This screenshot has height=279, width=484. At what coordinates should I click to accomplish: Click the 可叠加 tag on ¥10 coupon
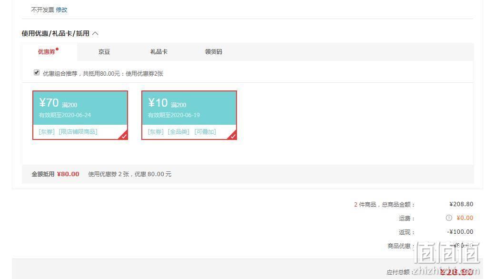pyautogui.click(x=205, y=132)
